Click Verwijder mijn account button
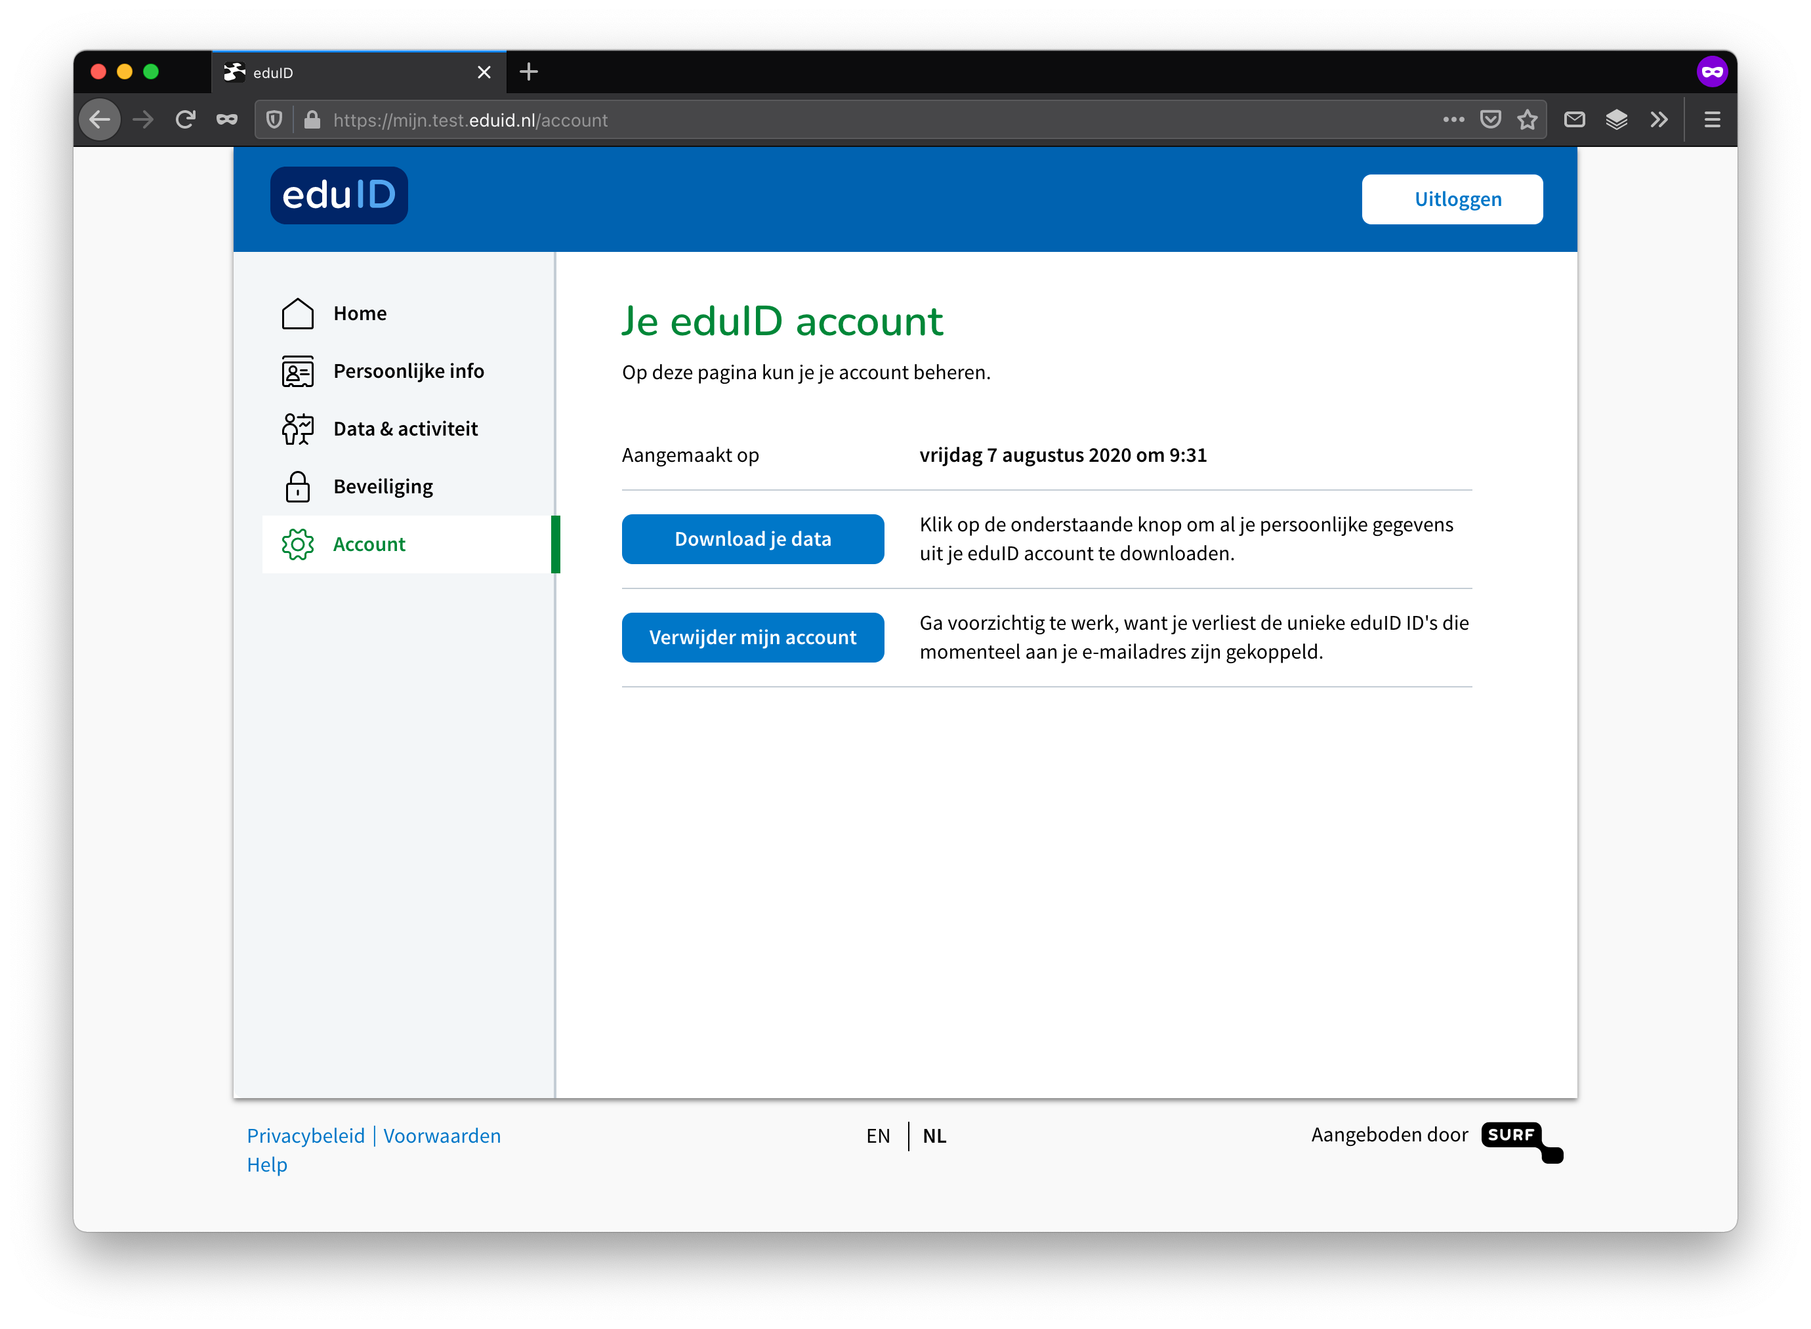 pyautogui.click(x=753, y=638)
